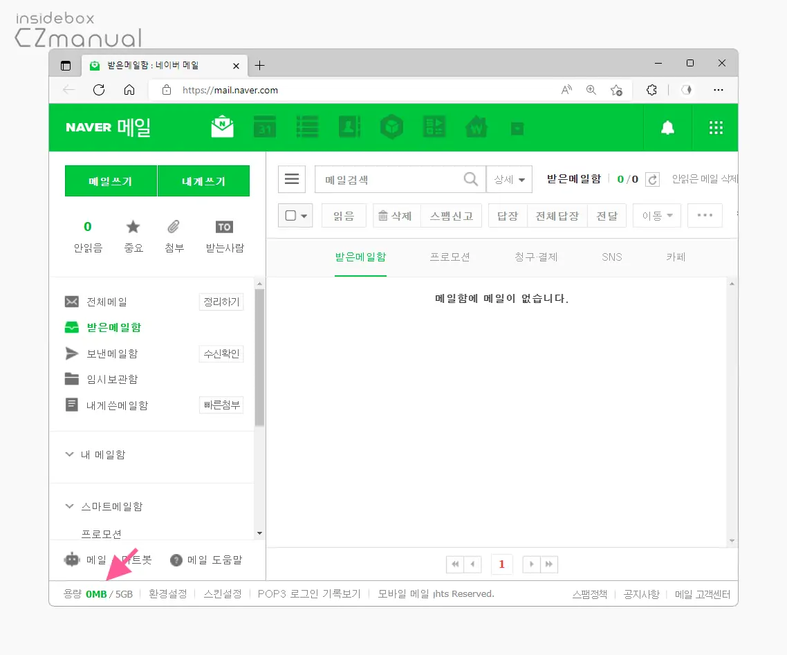
Task: Switch to the SNS tab
Action: coord(611,257)
